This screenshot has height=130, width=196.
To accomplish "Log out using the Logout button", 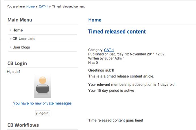I will coord(43,113).
